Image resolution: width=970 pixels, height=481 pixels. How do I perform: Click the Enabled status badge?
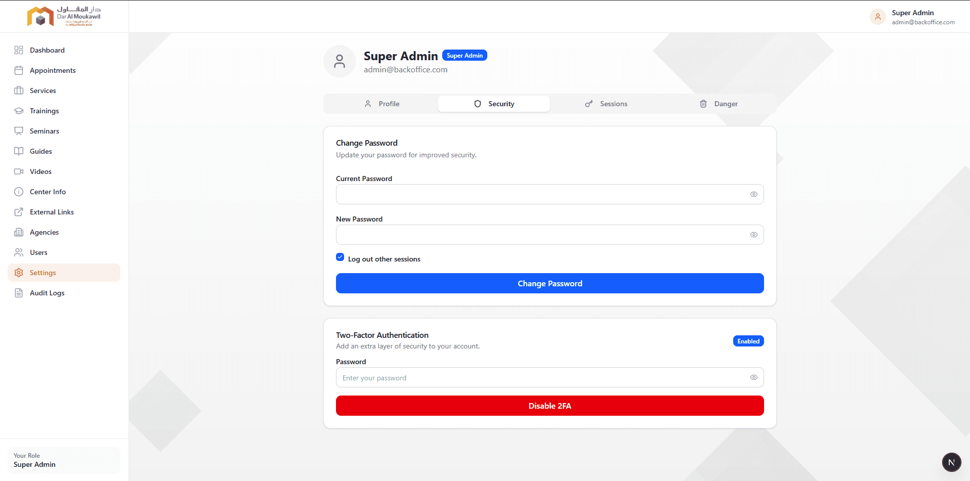pos(748,341)
